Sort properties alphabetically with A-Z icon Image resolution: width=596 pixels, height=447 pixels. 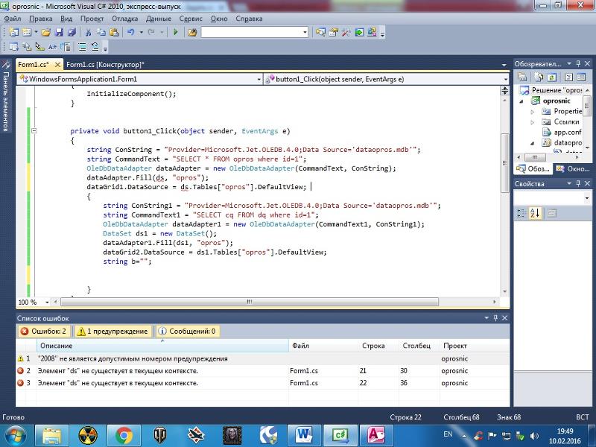[x=534, y=214]
